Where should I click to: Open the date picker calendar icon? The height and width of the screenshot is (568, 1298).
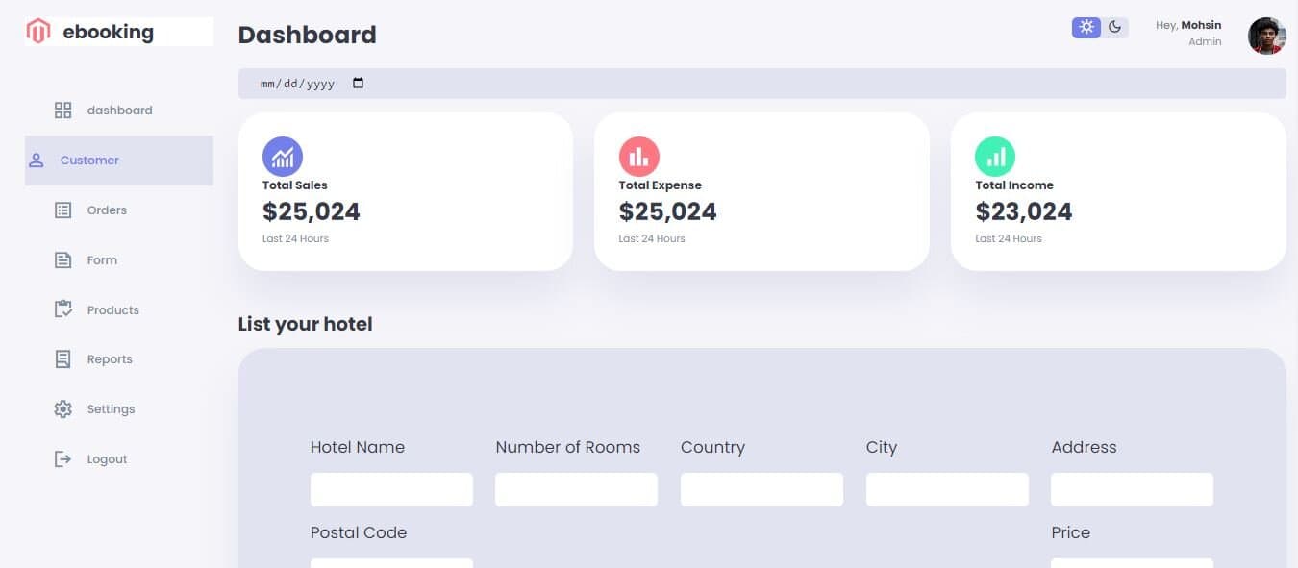359,84
